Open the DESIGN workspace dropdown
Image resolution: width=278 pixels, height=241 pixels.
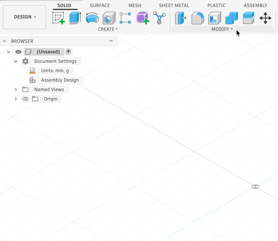[24, 17]
